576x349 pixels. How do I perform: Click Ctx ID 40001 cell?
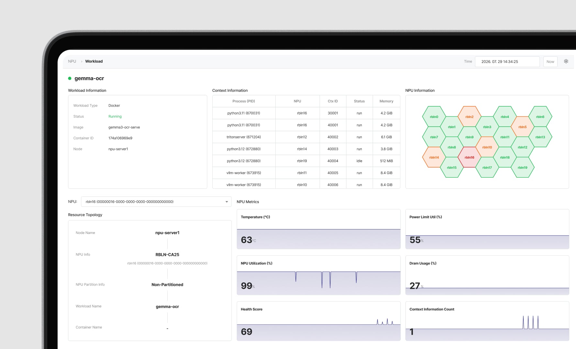pyautogui.click(x=333, y=125)
